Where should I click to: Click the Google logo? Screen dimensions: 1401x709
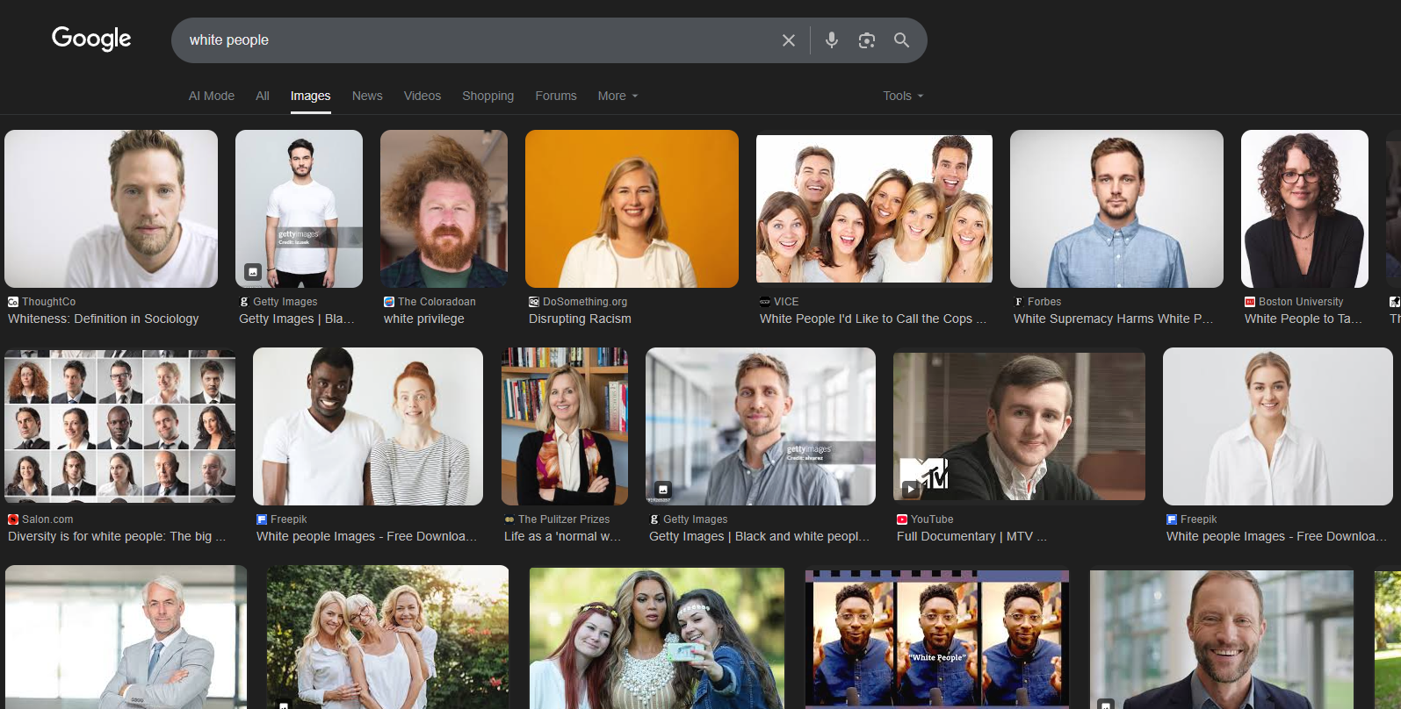(91, 39)
